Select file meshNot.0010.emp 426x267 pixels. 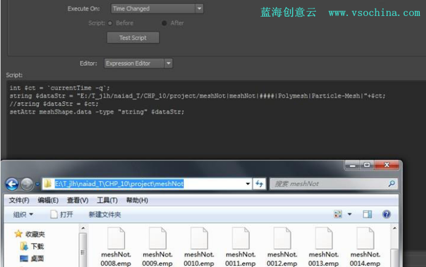click(199, 247)
